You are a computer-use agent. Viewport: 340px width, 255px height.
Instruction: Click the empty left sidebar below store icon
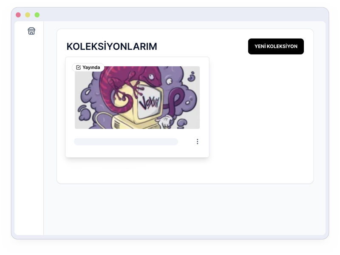[x=29, y=134]
